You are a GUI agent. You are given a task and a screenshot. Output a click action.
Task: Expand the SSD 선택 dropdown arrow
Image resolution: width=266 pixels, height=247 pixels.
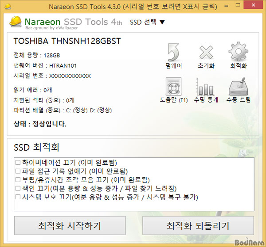pyautogui.click(x=162, y=23)
